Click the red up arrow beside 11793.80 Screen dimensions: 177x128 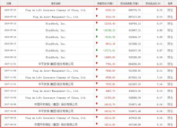pos(97,97)
